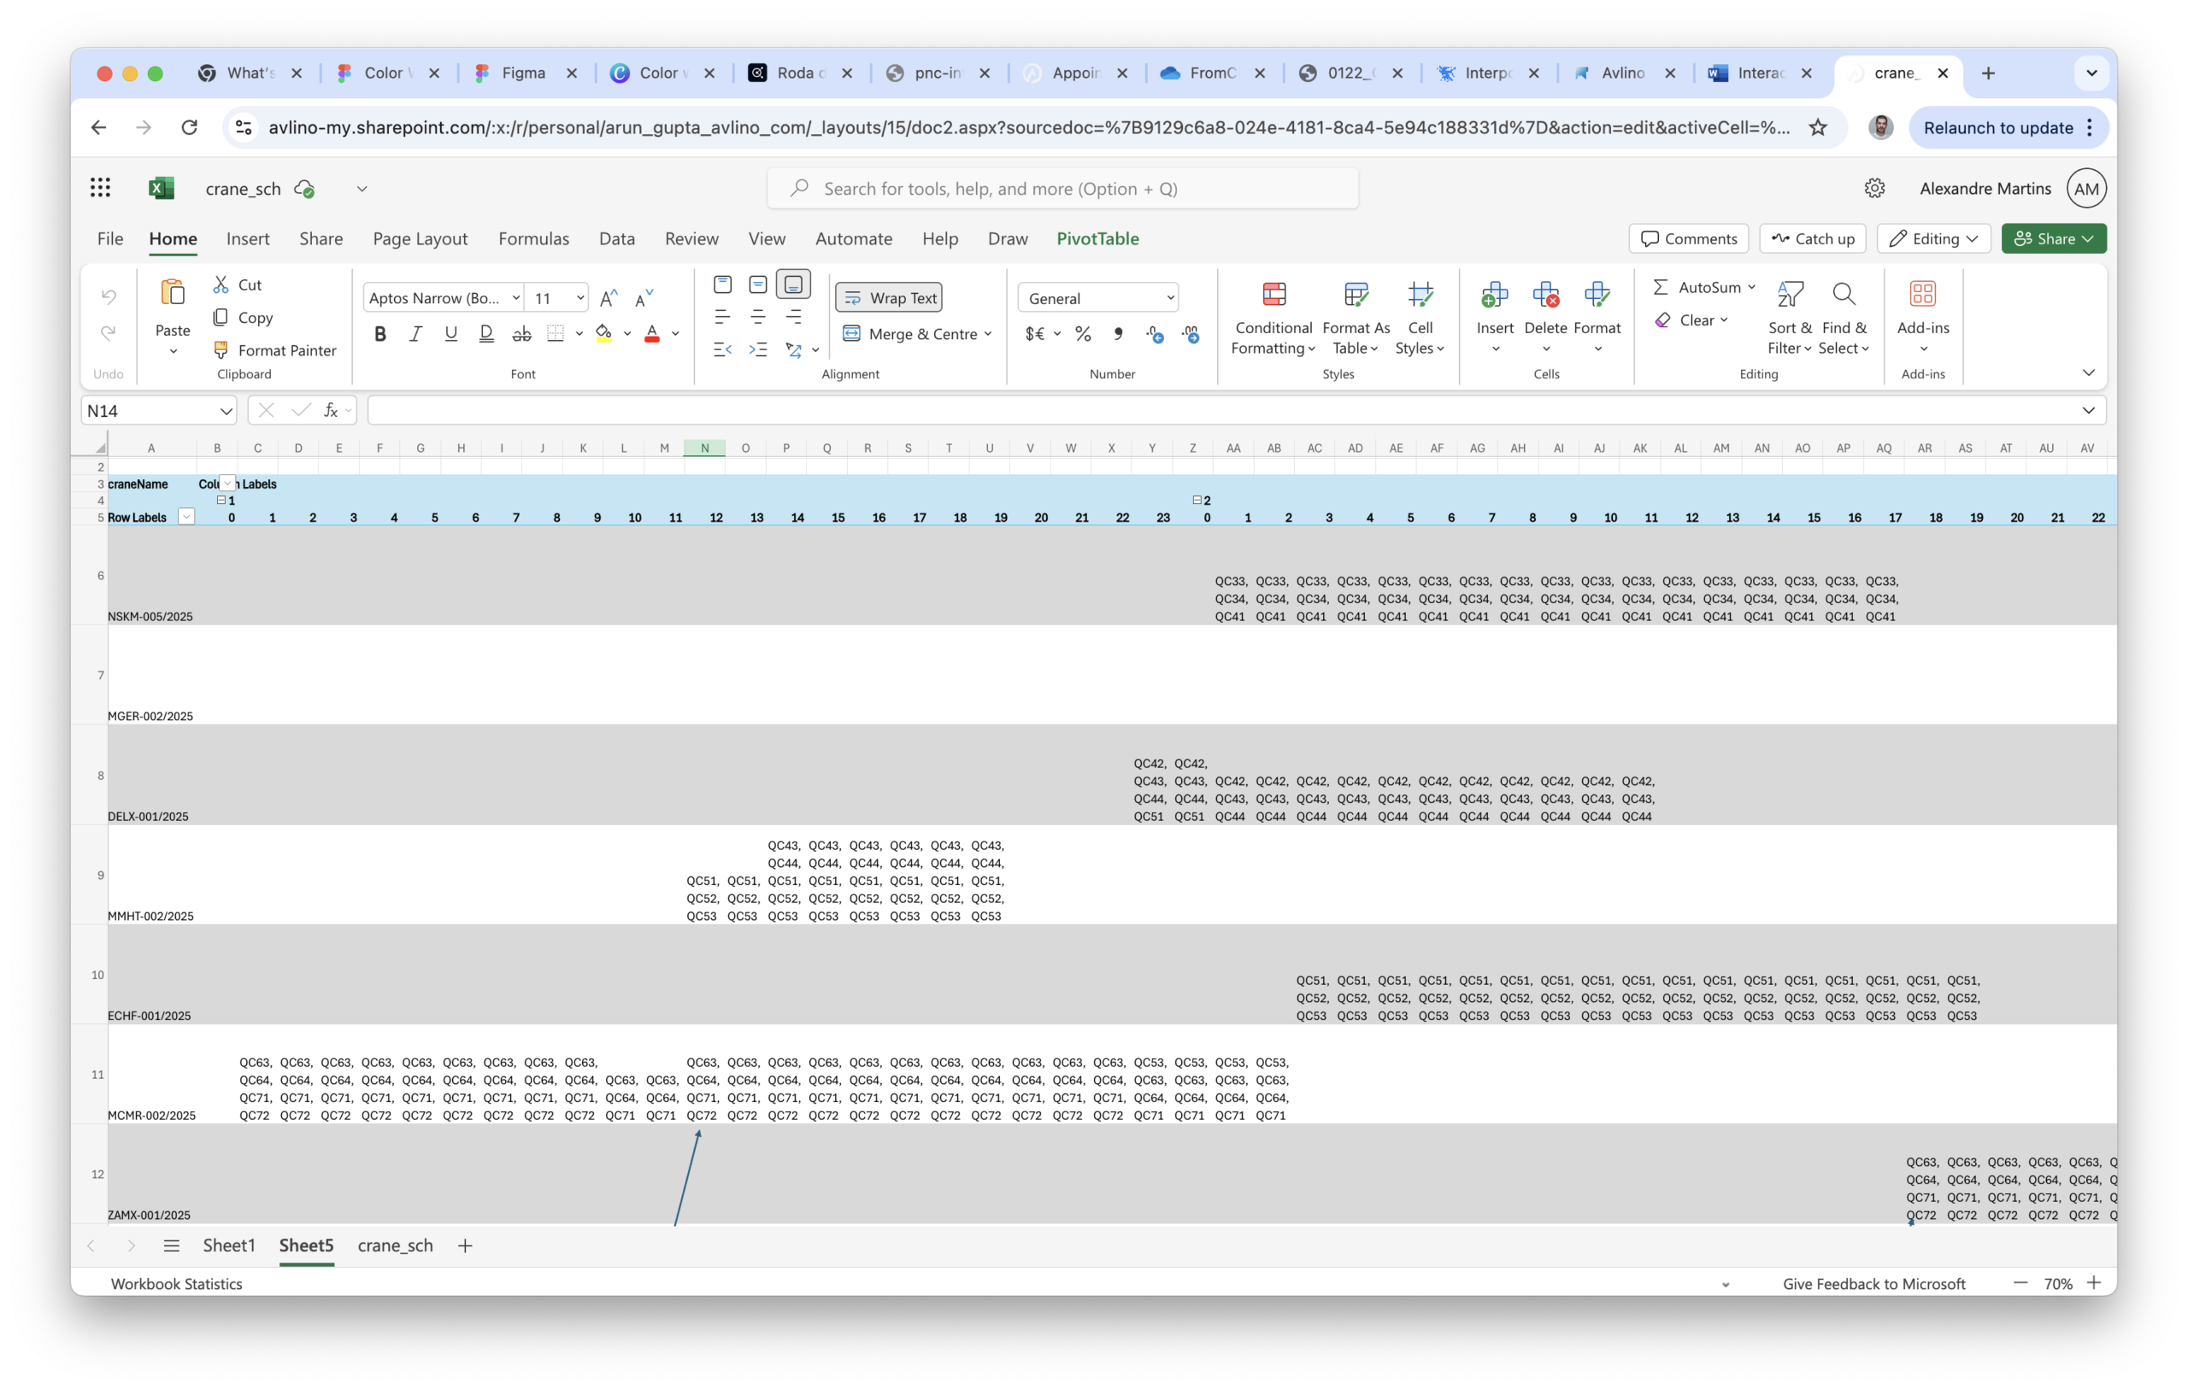The width and height of the screenshot is (2188, 1389).
Task: Open the crane_sch sheet tab
Action: click(x=395, y=1245)
